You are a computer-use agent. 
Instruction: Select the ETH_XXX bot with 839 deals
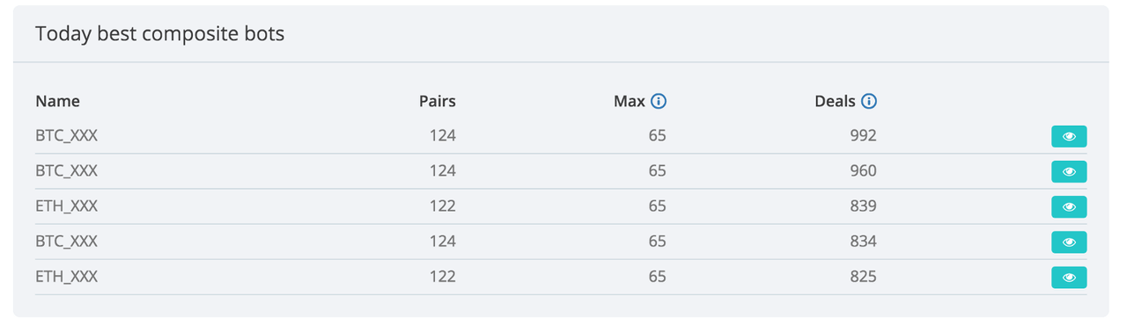point(66,206)
